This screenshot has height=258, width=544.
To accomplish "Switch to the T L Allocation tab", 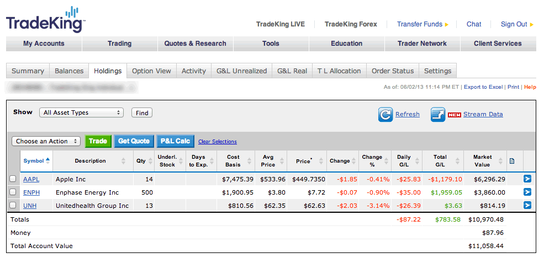I will (339, 71).
